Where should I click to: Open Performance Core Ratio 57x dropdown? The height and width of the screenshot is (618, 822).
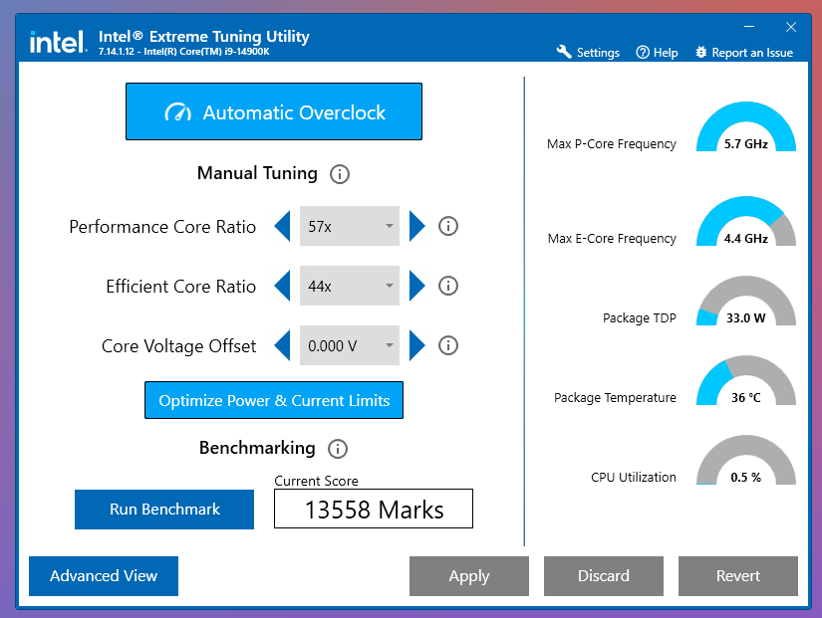(x=350, y=226)
